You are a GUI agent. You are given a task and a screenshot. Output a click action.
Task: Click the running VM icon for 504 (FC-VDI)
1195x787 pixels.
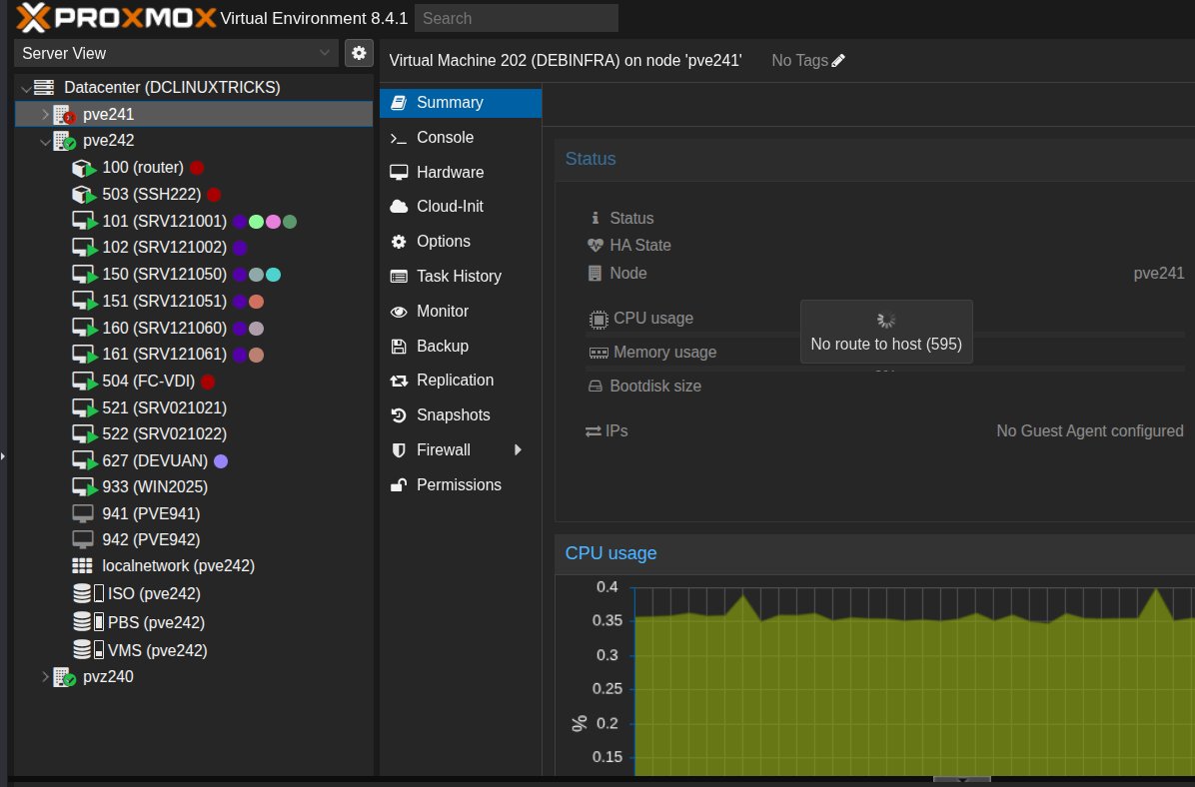tap(85, 381)
